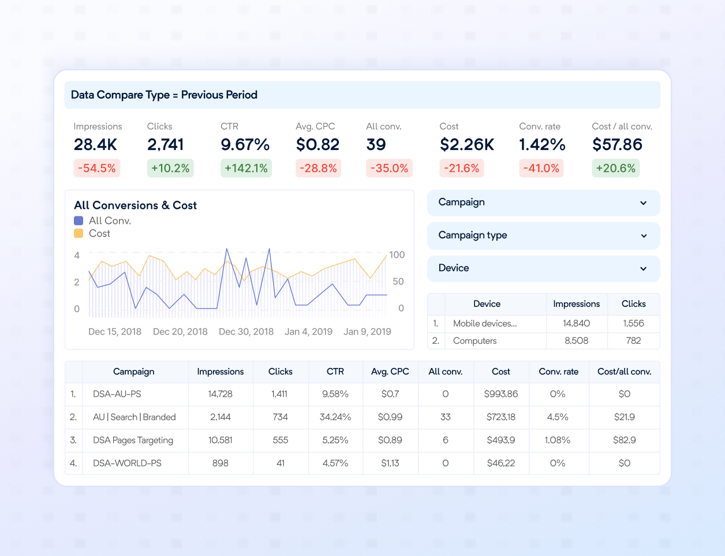This screenshot has height=556, width=725.
Task: Click the orange Cost legend swatch
Action: point(79,234)
